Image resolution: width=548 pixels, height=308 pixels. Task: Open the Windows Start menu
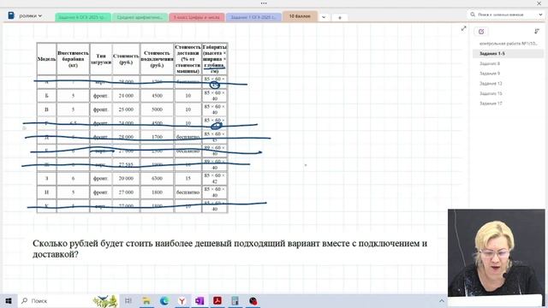point(9,300)
